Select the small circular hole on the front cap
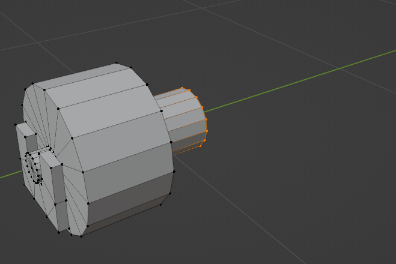Image resolution: width=396 pixels, height=264 pixels. pos(34,167)
